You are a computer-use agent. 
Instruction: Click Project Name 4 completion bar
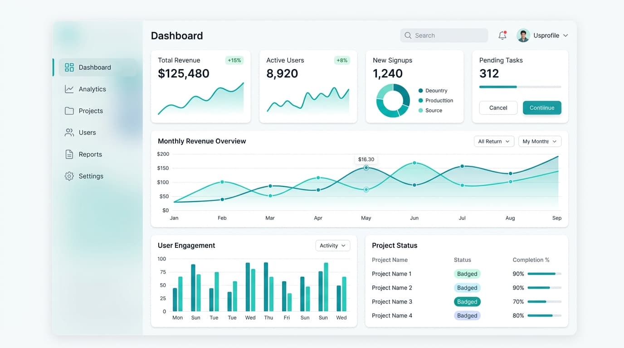(x=544, y=315)
